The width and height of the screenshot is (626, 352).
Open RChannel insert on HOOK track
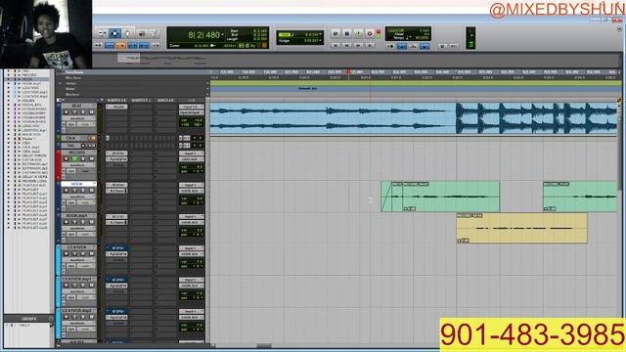click(116, 191)
